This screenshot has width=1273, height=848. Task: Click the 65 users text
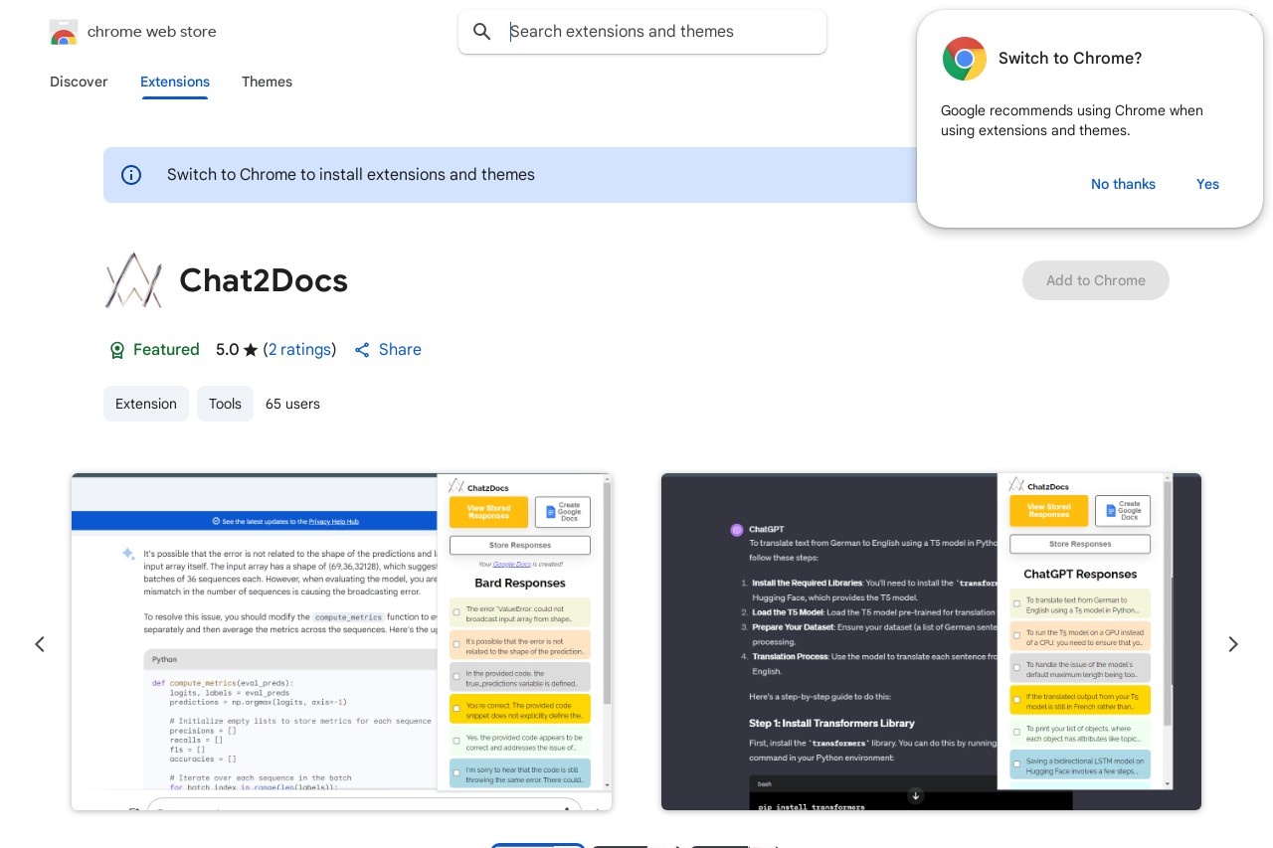pos(292,404)
